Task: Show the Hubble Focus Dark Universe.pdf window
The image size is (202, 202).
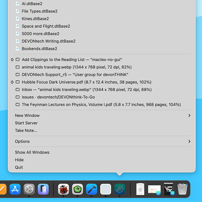Action: tap(102, 82)
